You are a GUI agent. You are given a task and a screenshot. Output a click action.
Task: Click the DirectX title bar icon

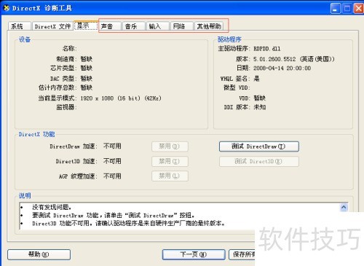coord(7,8)
